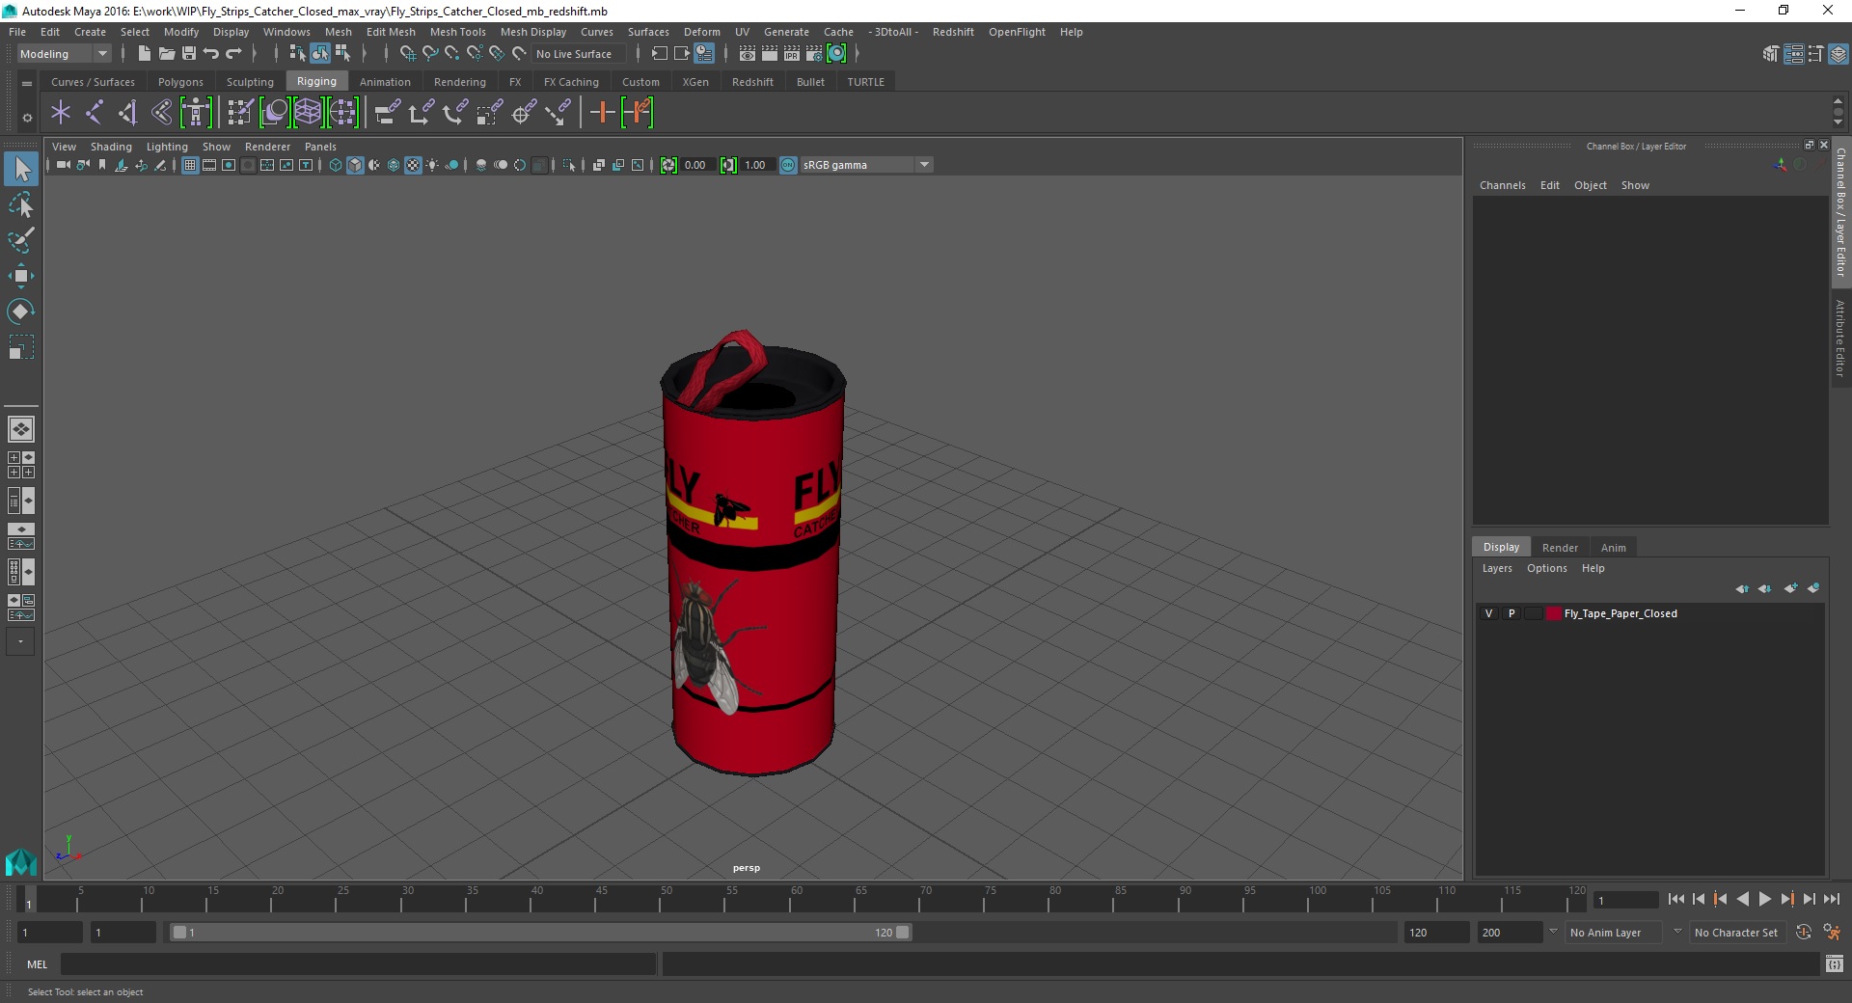Select camera icon in viewport toolbar
Image resolution: width=1852 pixels, height=1003 pixels.
coord(64,165)
